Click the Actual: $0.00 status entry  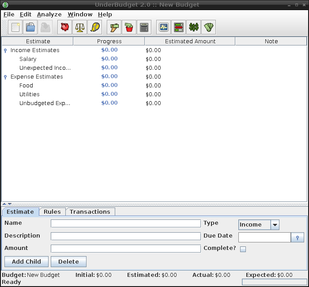tap(211, 275)
